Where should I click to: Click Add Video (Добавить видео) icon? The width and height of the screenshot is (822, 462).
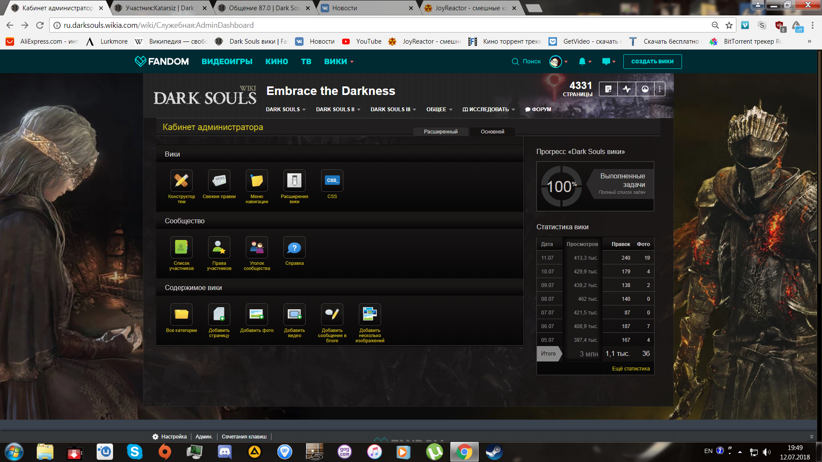[294, 314]
